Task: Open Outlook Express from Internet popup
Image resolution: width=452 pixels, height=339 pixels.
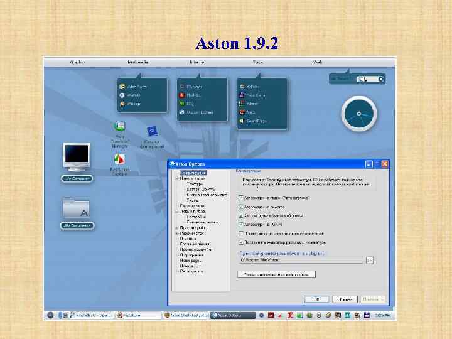Action: coord(196,112)
